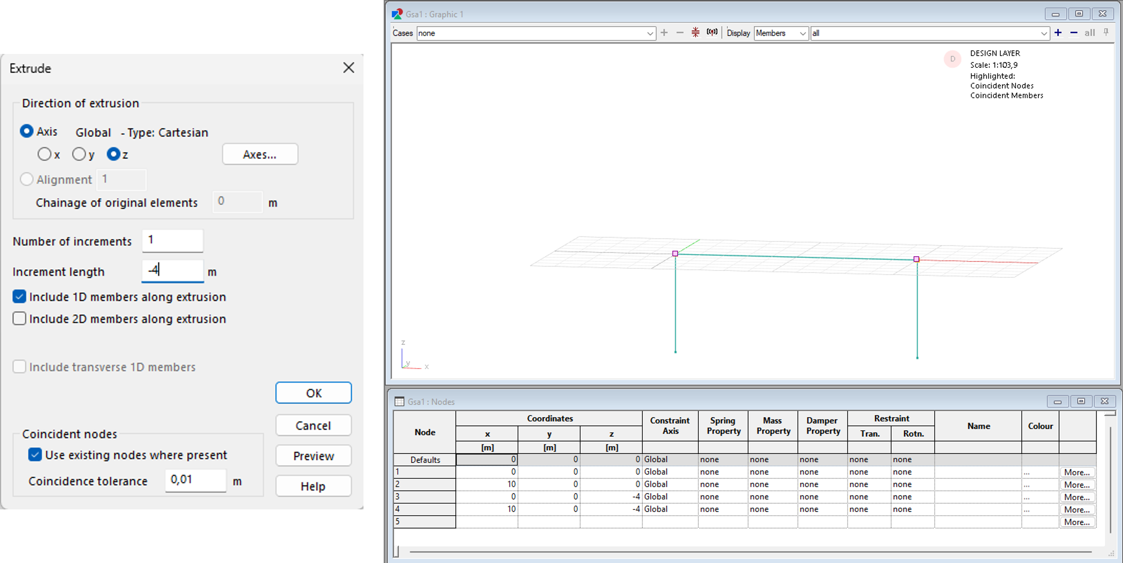
Task: Click the animation antenna icon in toolbar
Action: pyautogui.click(x=712, y=32)
